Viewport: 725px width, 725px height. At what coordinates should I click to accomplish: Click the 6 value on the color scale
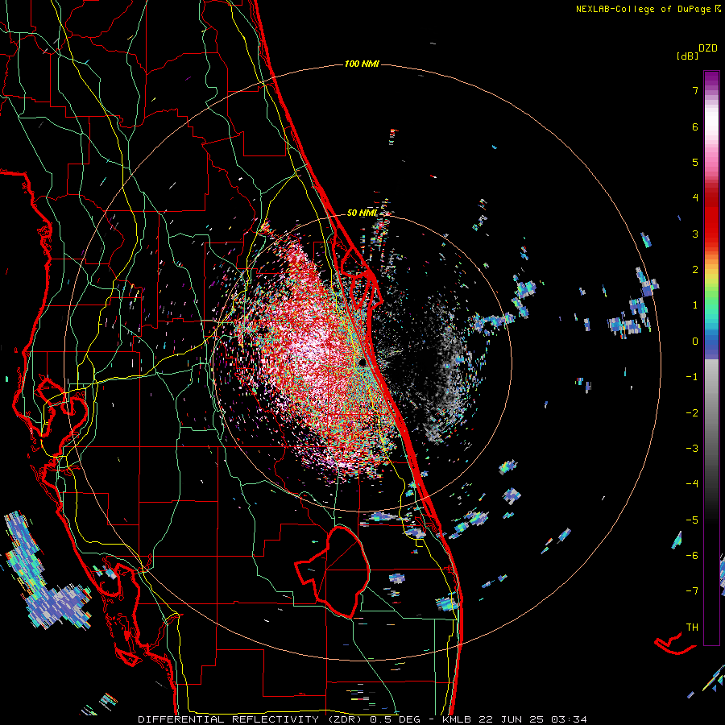(x=695, y=126)
